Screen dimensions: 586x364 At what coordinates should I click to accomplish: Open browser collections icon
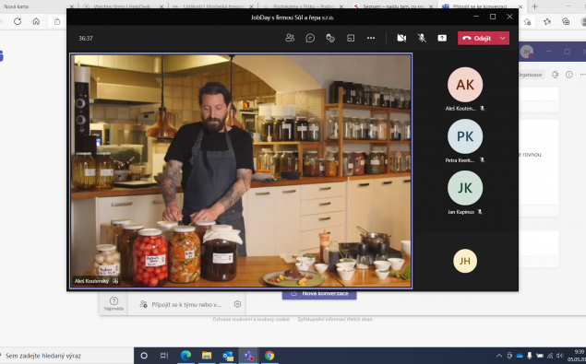click(566, 21)
